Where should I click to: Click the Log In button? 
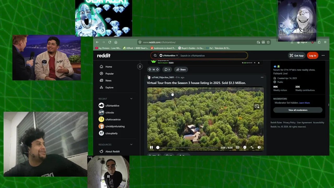312,55
